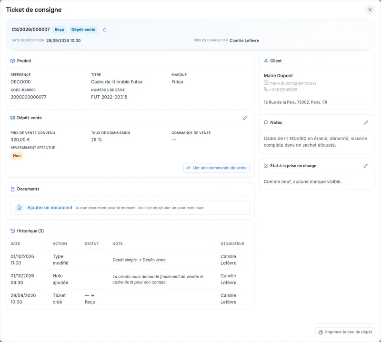Viewport: 381px width, 342px height.
Task: Click the Non reversement badge
Action: [17, 156]
